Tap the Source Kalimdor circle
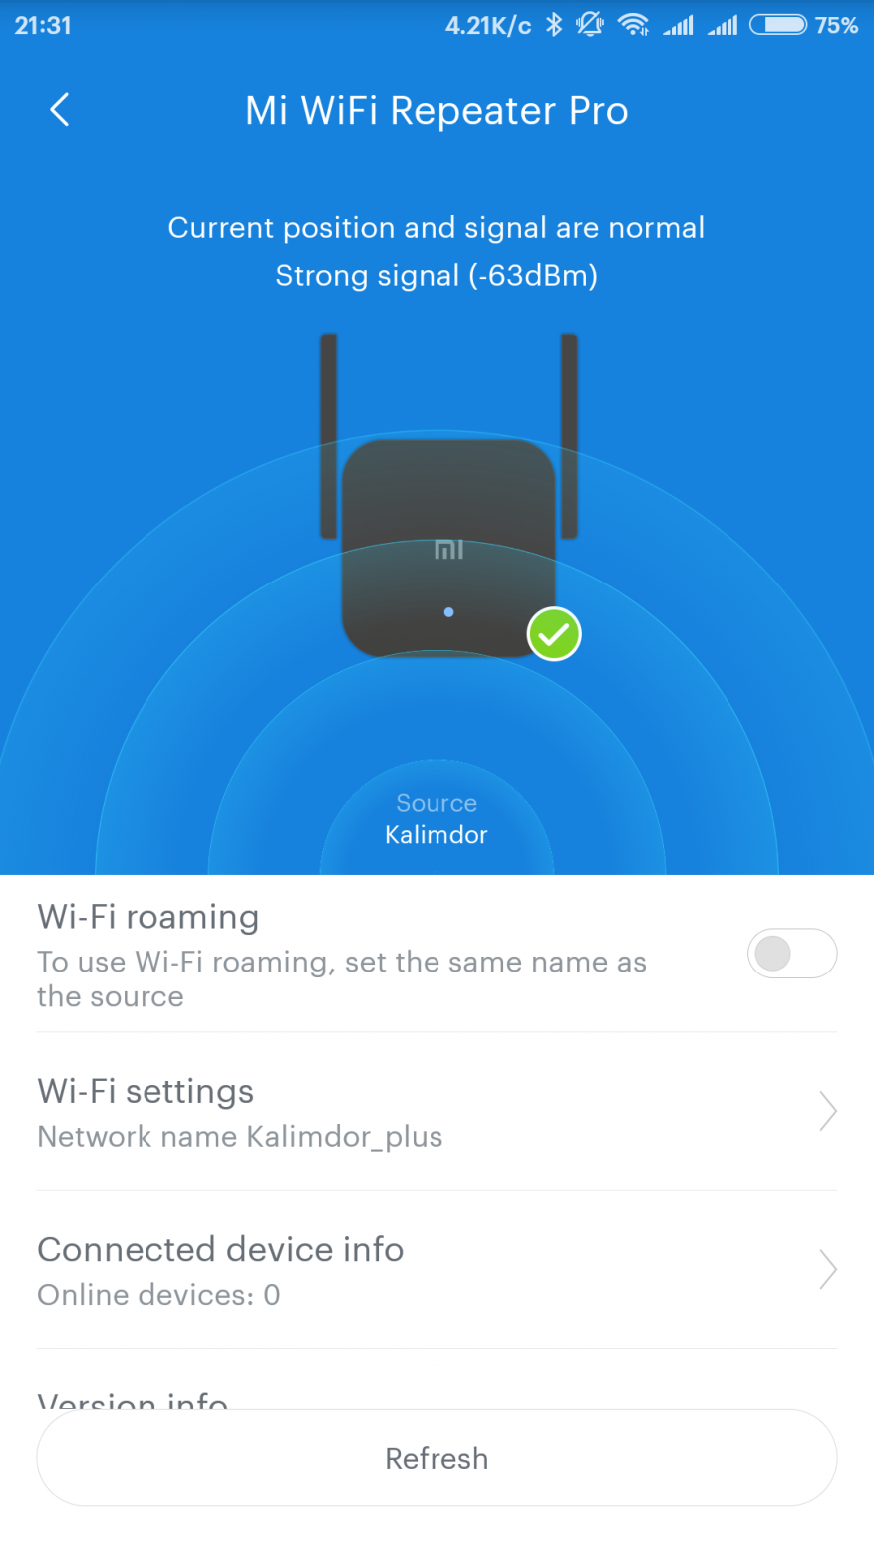This screenshot has width=874, height=1555. 437,819
